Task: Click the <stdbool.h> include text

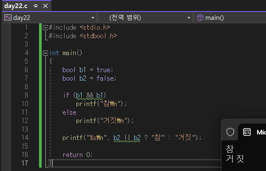Action: (99, 36)
